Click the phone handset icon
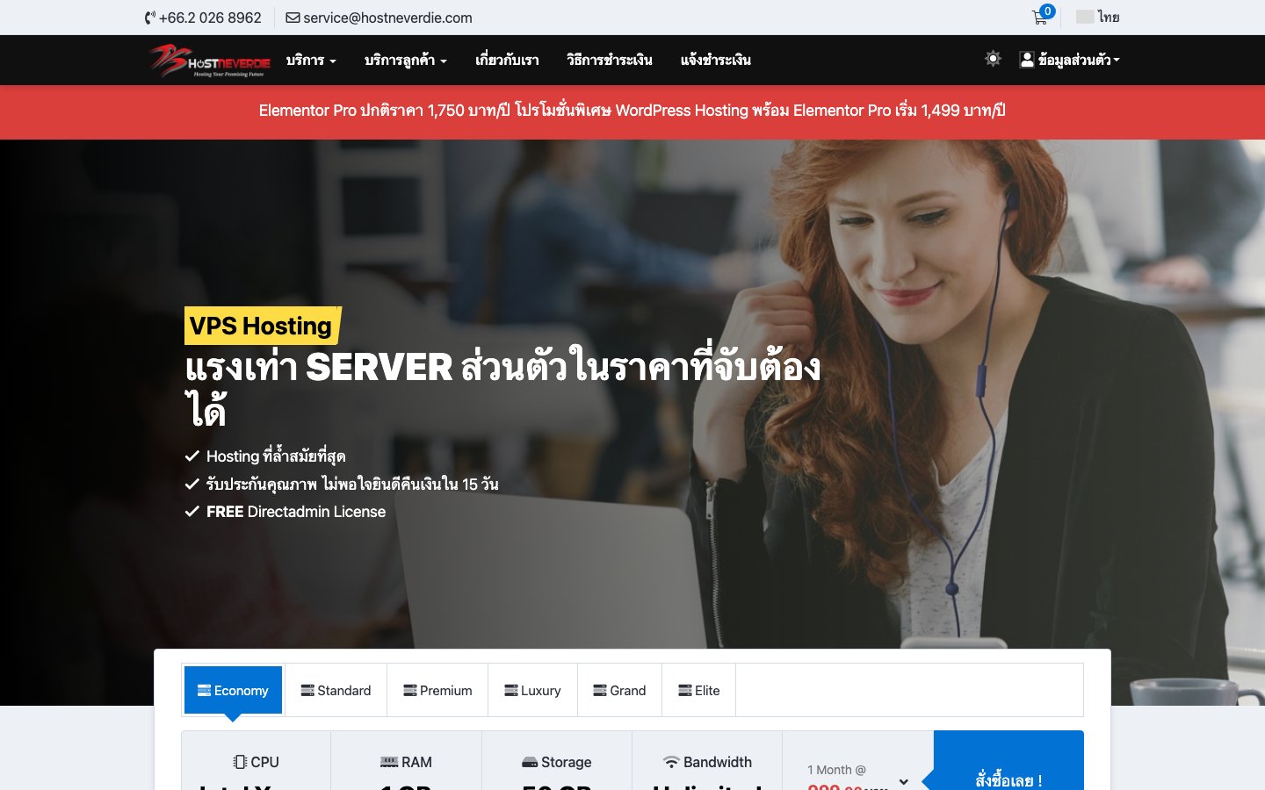 pos(150,18)
